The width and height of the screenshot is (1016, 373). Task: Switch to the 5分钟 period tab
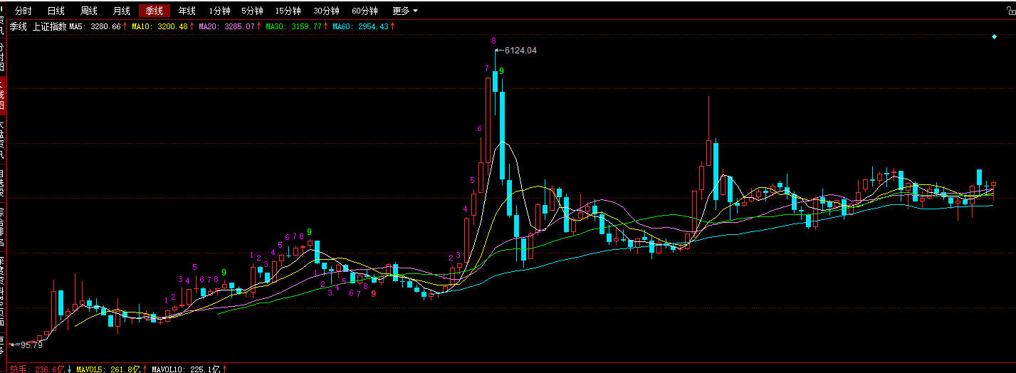click(252, 11)
